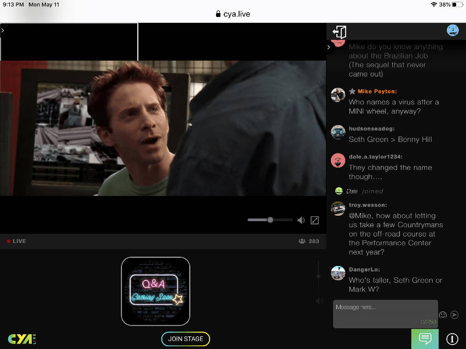
Task: Collapse the chat panel using its arrow
Action: 328,47
